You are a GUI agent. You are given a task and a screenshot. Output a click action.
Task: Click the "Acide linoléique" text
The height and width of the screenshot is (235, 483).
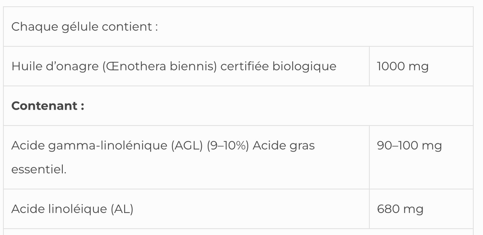58,209
